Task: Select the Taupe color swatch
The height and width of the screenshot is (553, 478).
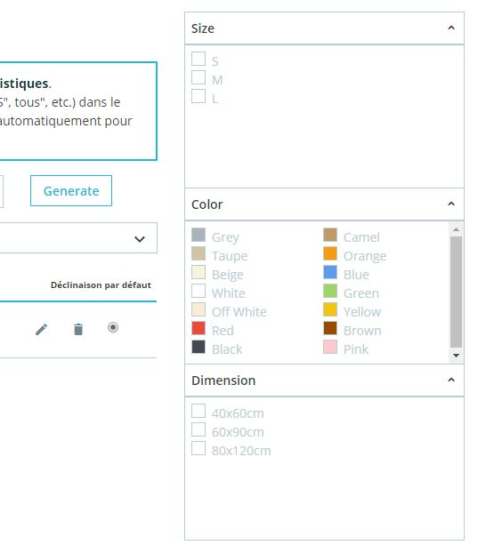Action: 198,253
